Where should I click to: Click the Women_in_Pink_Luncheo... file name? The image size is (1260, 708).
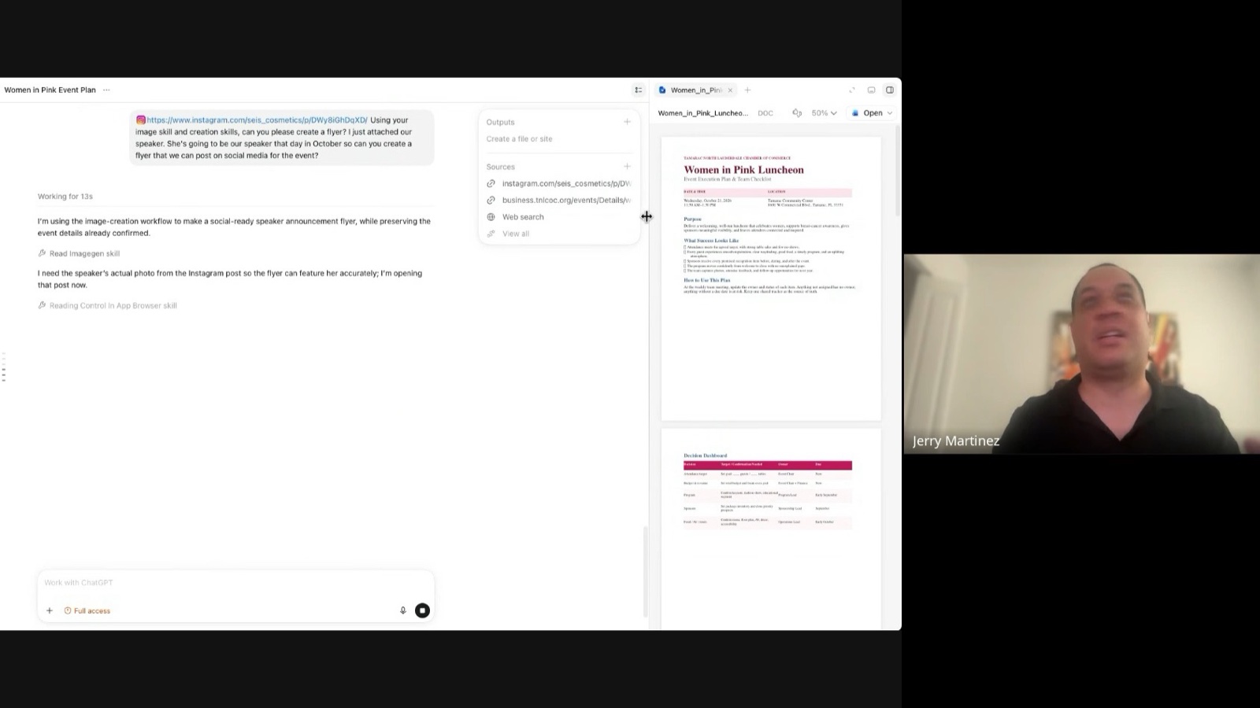tap(702, 113)
